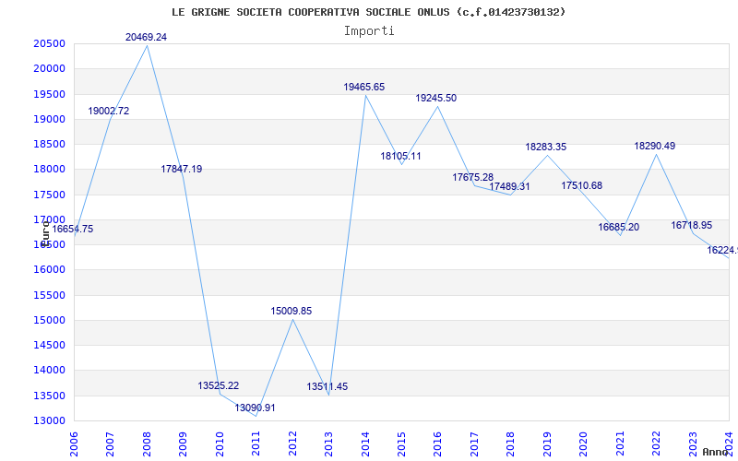The height and width of the screenshot is (461, 738).
Task: Click data label 17675.28
Action: (473, 177)
